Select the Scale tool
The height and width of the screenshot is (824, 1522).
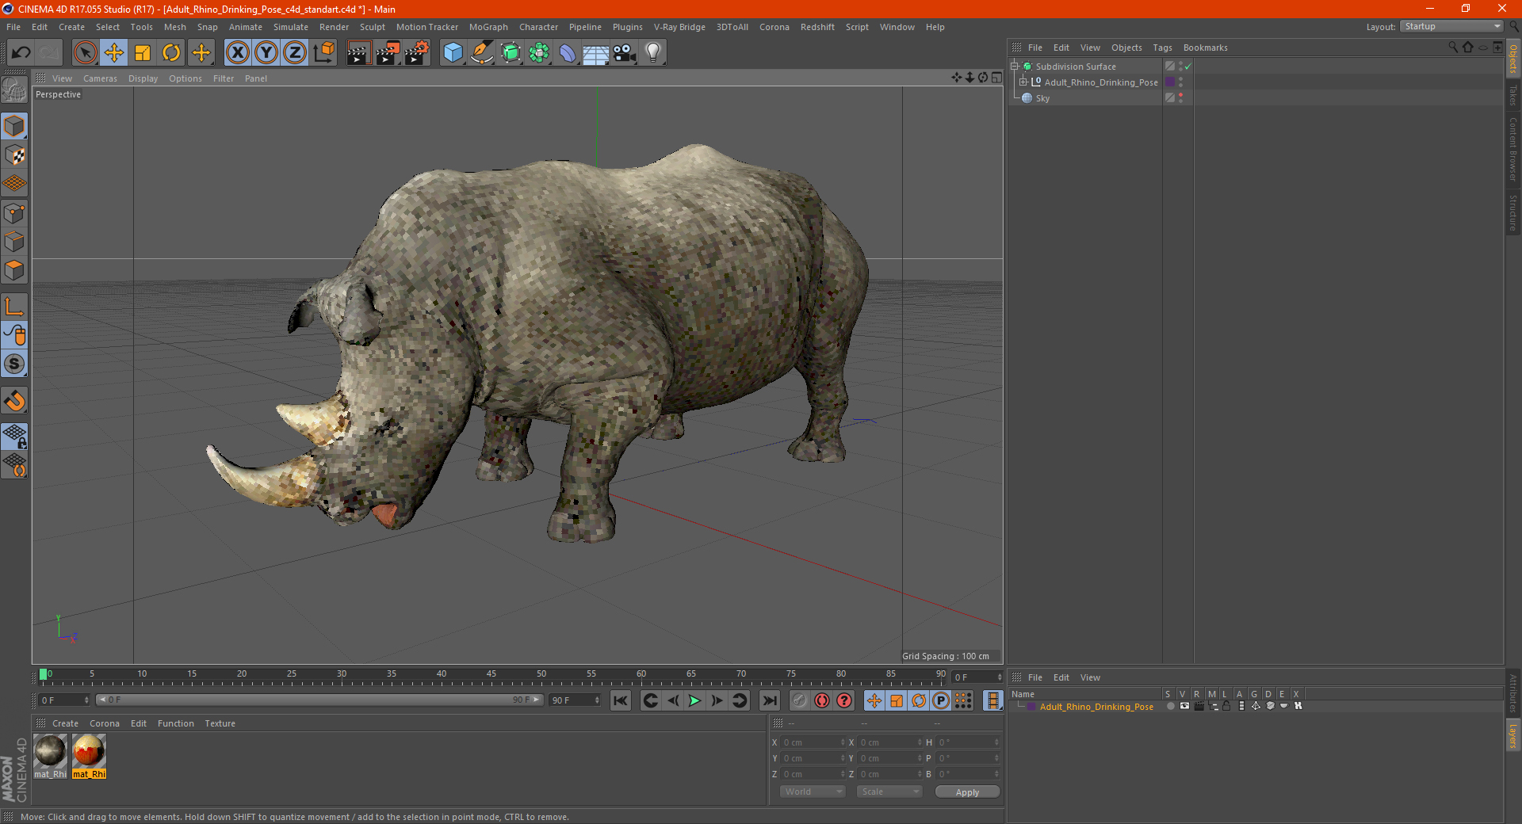point(143,53)
